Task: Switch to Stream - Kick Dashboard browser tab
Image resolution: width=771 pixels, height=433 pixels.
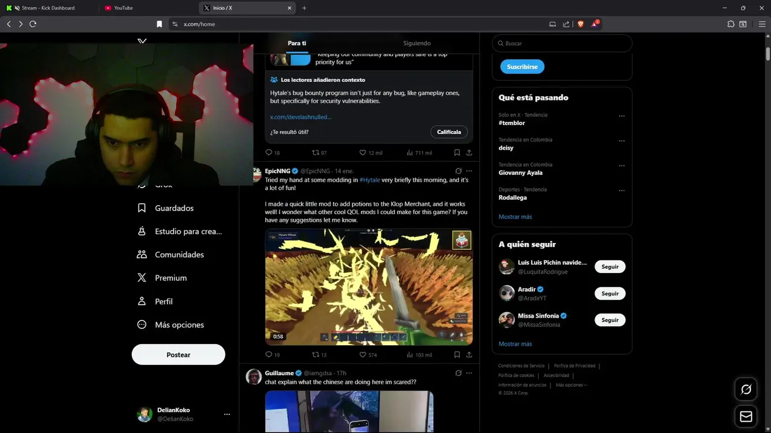Action: point(49,8)
